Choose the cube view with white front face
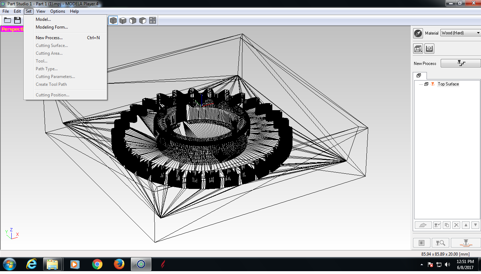The width and height of the screenshot is (481, 274). [x=133, y=20]
